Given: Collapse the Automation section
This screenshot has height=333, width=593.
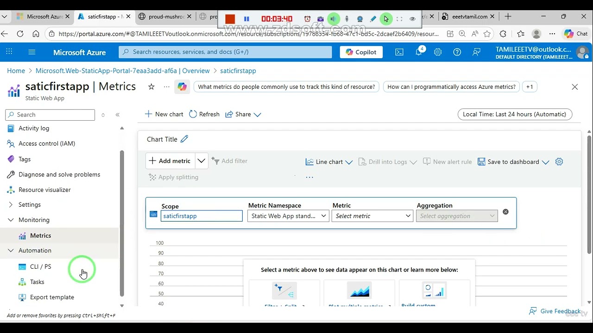Looking at the screenshot, I should 11,251.
